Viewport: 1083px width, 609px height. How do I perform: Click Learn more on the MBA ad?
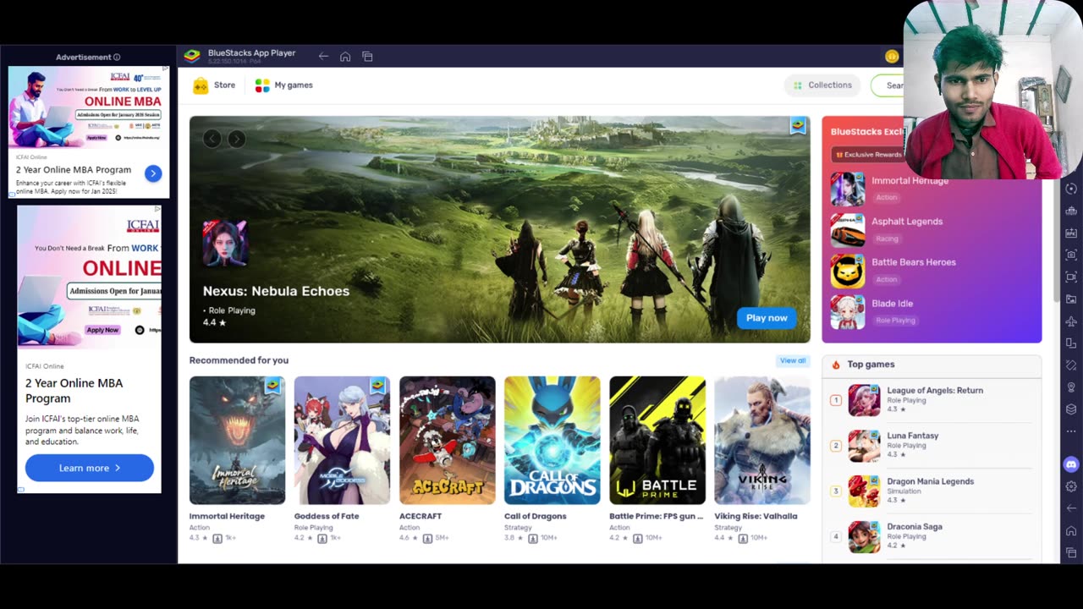pos(89,468)
